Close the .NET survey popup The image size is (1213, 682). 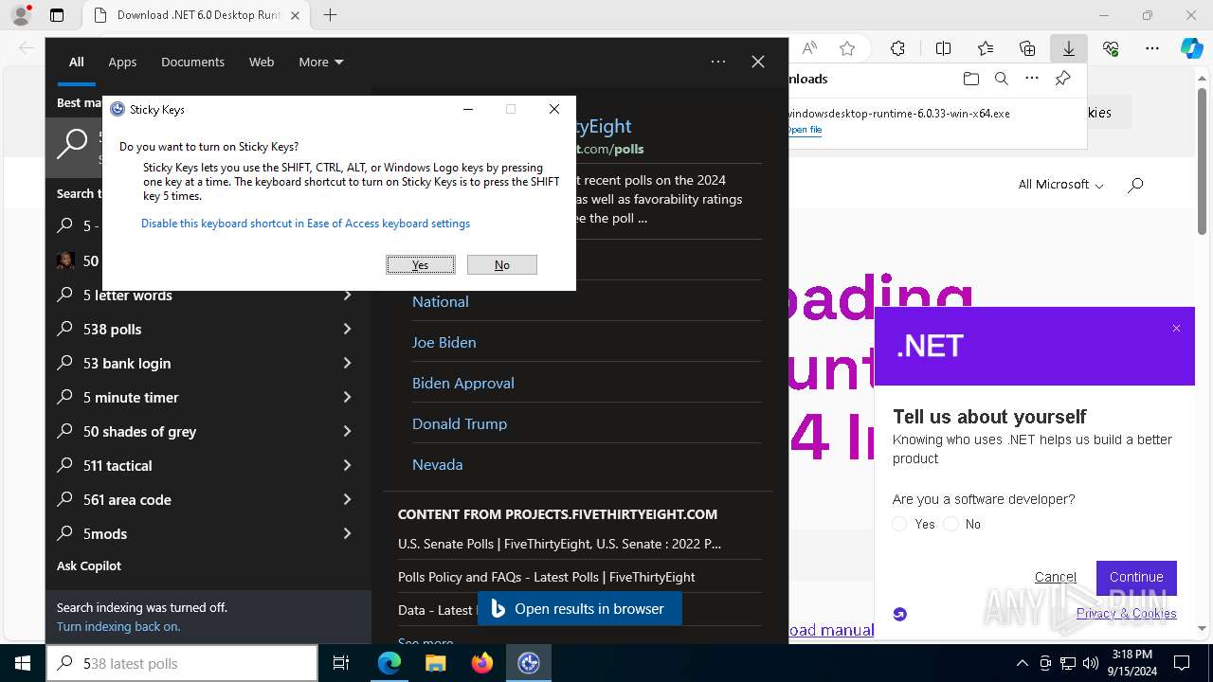[1176, 329]
